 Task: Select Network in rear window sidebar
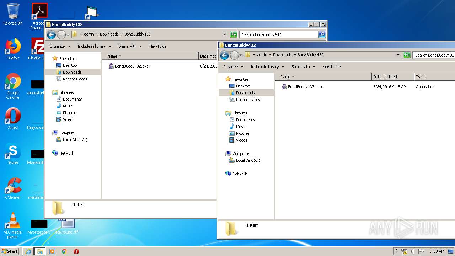[66, 153]
